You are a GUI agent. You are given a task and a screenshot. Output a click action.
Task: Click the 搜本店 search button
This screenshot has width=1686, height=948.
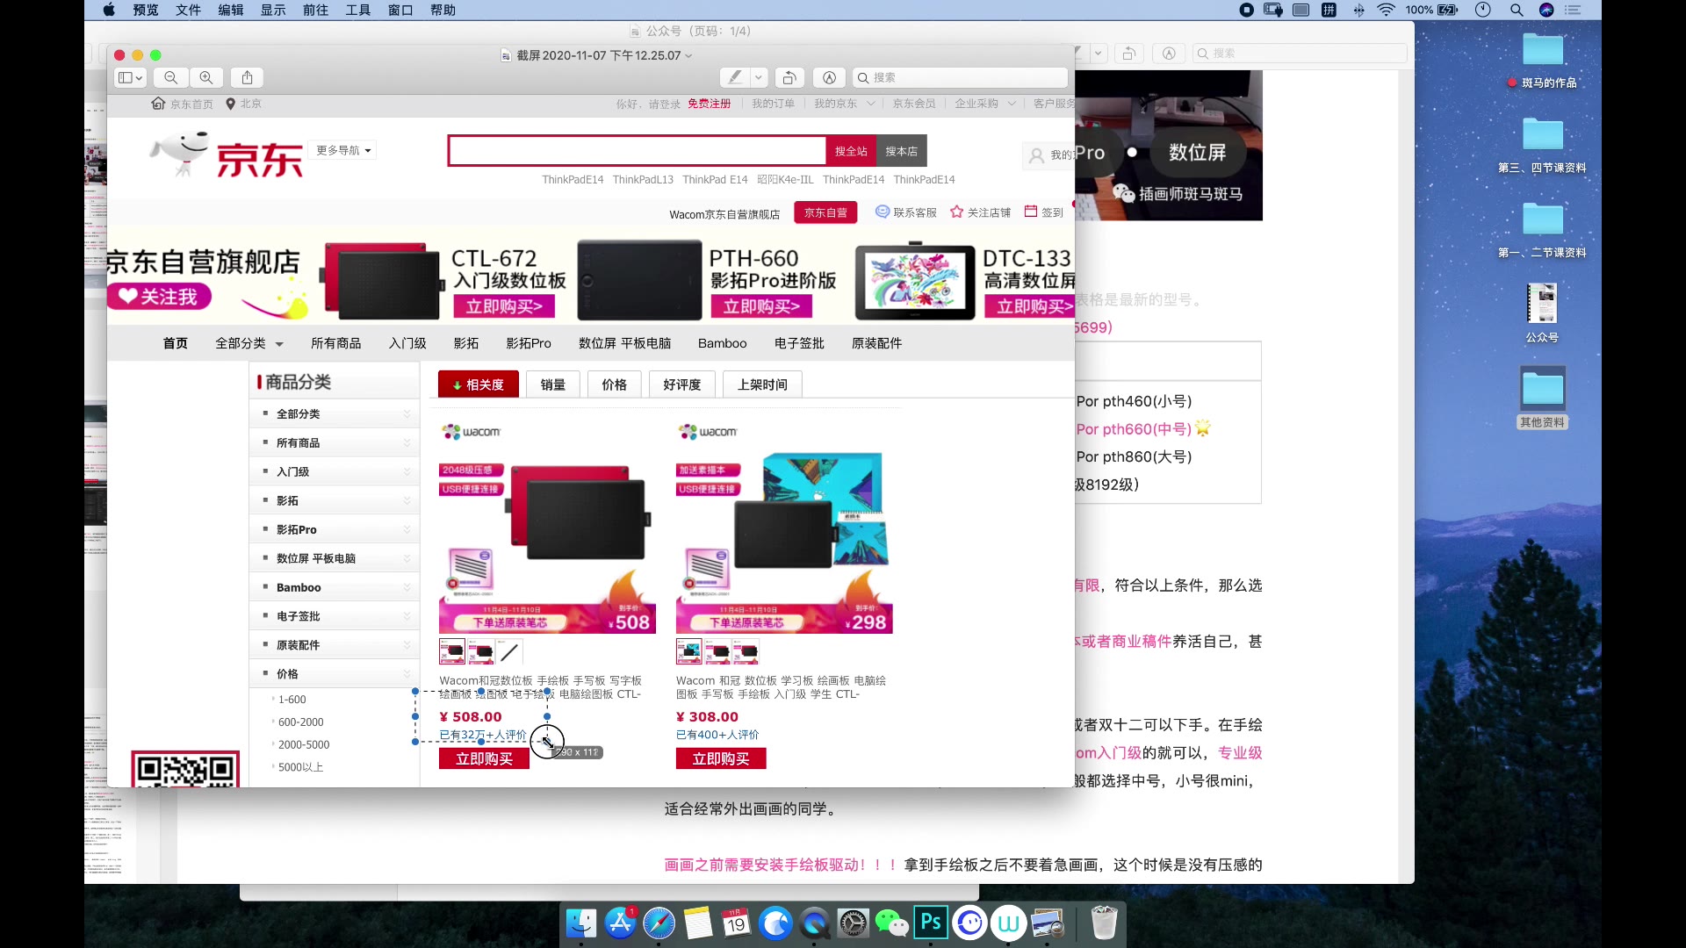pos(901,151)
